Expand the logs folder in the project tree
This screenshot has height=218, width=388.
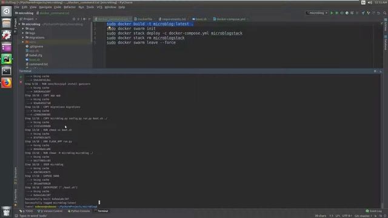click(x=23, y=33)
